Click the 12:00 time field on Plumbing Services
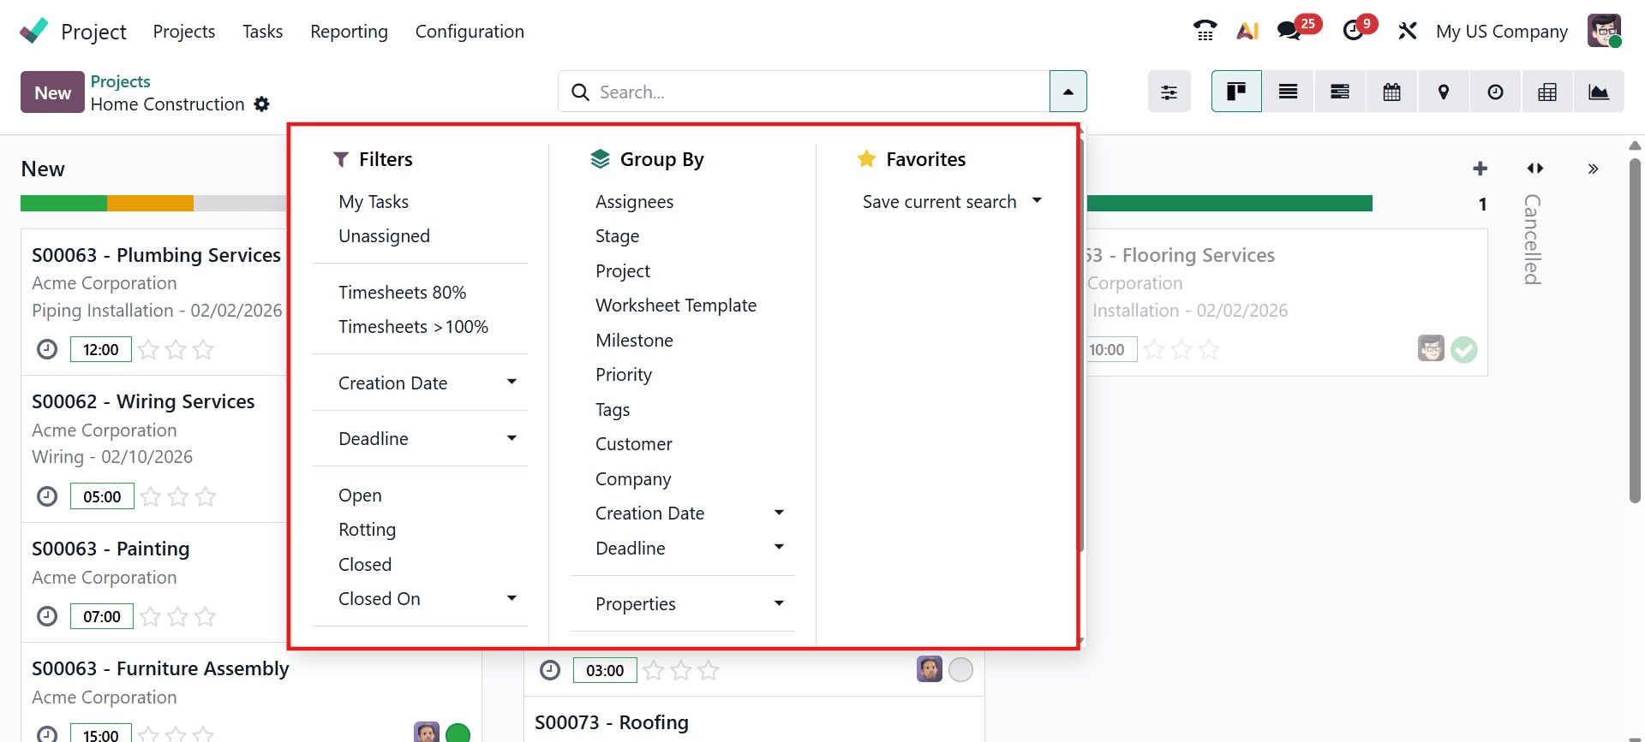Image resolution: width=1645 pixels, height=742 pixels. pyautogui.click(x=101, y=349)
